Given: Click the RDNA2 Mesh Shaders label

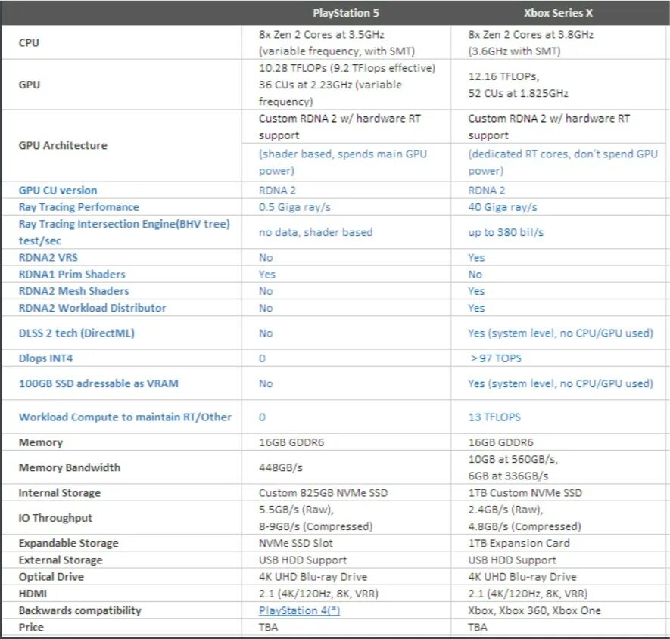Looking at the screenshot, I should pyautogui.click(x=73, y=291).
